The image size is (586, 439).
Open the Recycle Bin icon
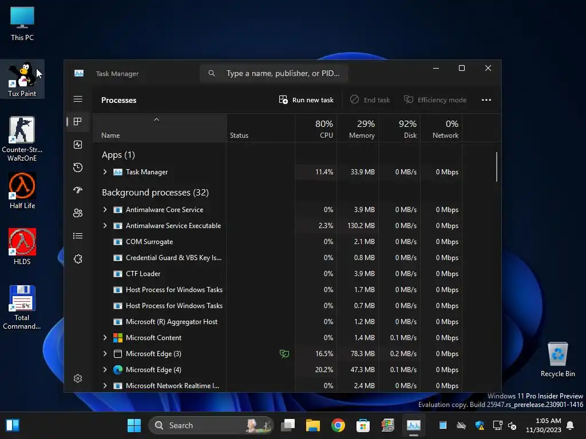pos(557,359)
